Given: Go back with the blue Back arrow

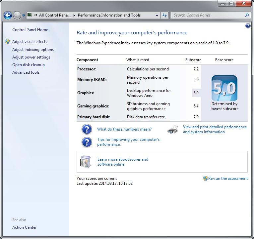Looking at the screenshot, I should click(x=8, y=16).
